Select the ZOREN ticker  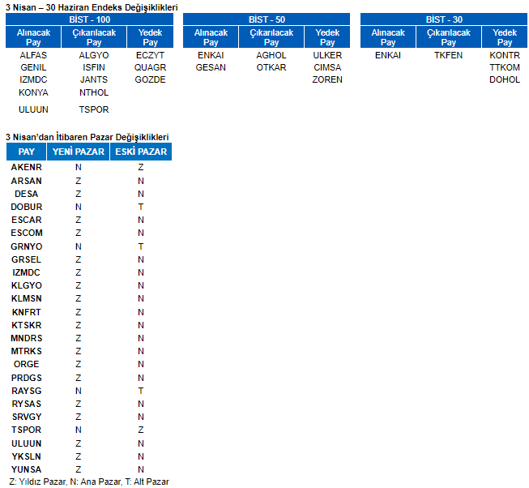(327, 79)
